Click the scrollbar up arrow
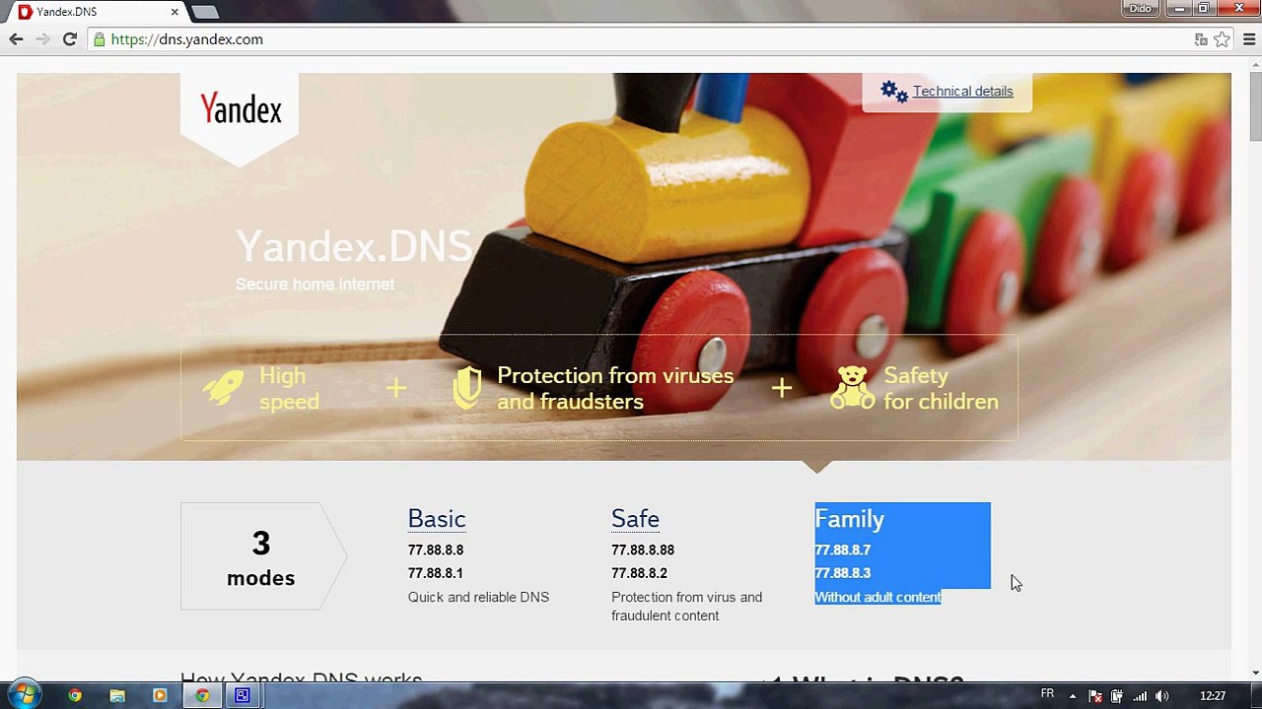Screen dimensions: 1262x709 [1254, 63]
